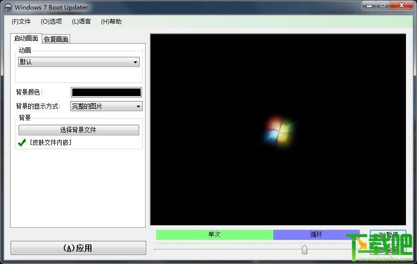
Task: Expand the 完整的图片 display mode dropdown
Action: (x=107, y=107)
